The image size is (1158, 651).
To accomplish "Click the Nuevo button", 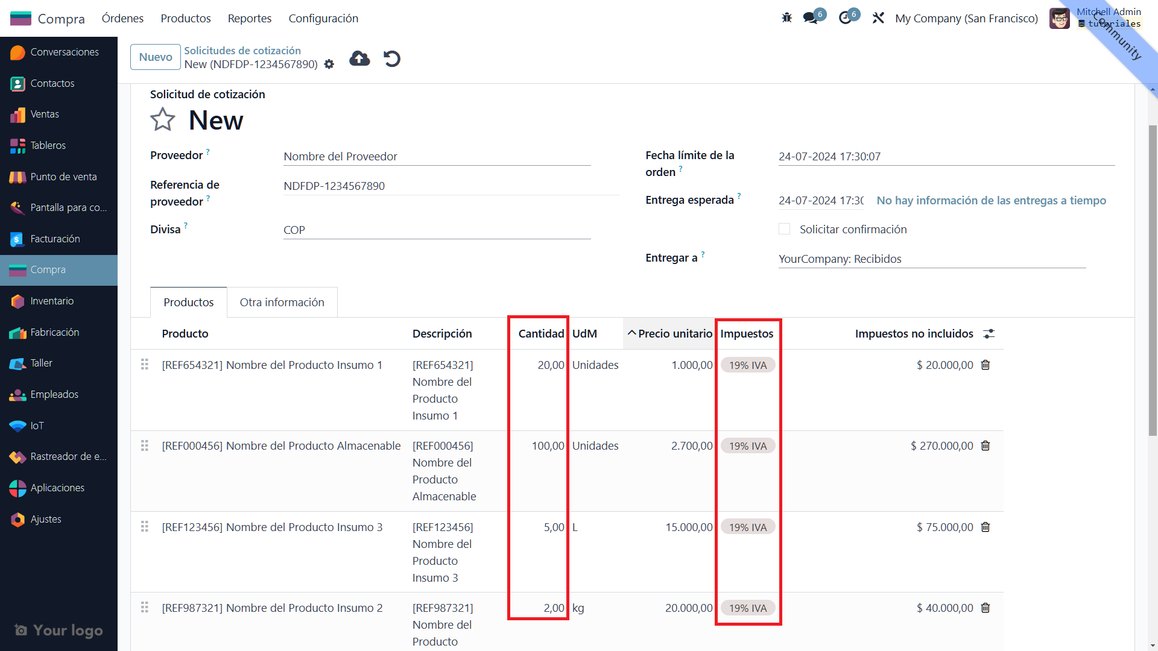I will point(155,57).
